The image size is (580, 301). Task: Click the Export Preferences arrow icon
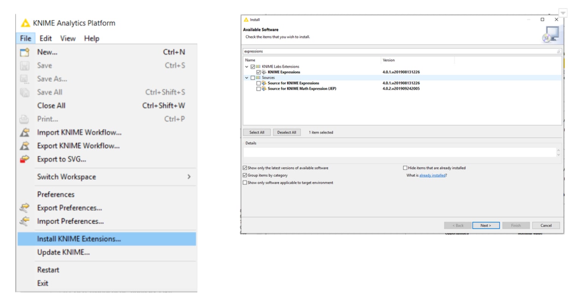(x=25, y=208)
